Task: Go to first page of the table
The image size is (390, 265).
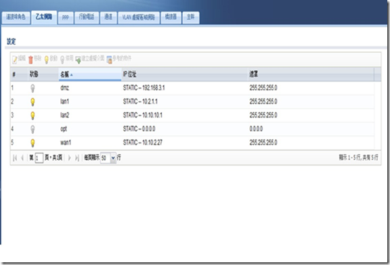Action: tap(15, 158)
